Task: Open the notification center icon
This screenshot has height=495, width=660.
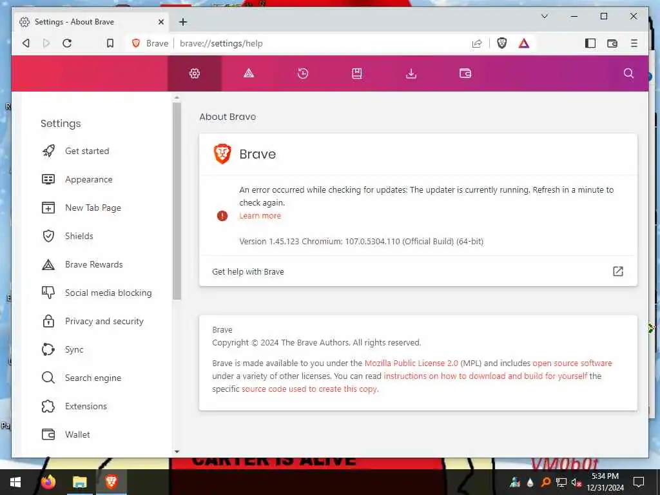Action: point(639,482)
